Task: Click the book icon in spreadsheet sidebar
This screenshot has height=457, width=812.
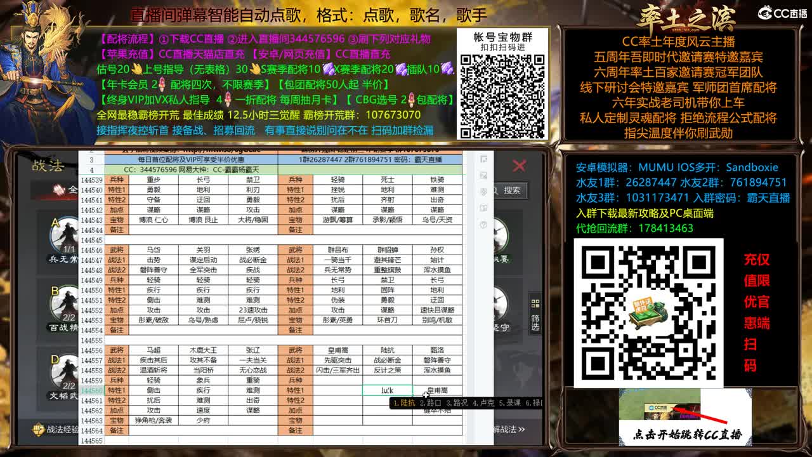Action: 484,208
